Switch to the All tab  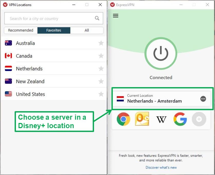pos(87,30)
